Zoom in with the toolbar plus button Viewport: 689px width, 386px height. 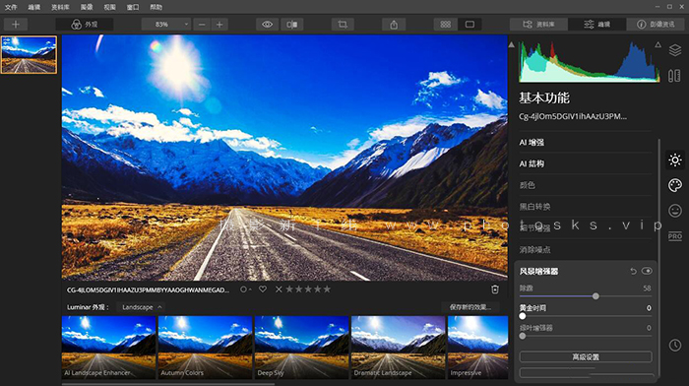(219, 25)
